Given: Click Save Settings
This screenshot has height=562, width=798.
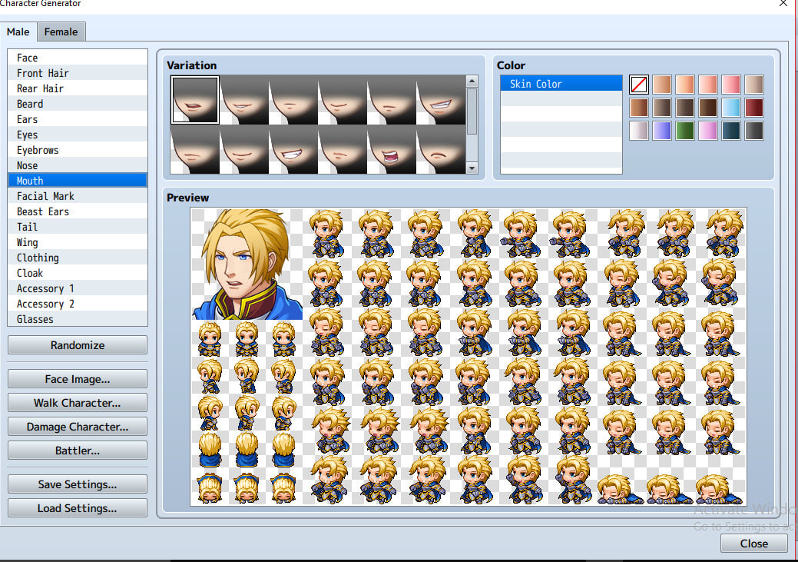Looking at the screenshot, I should coord(78,484).
